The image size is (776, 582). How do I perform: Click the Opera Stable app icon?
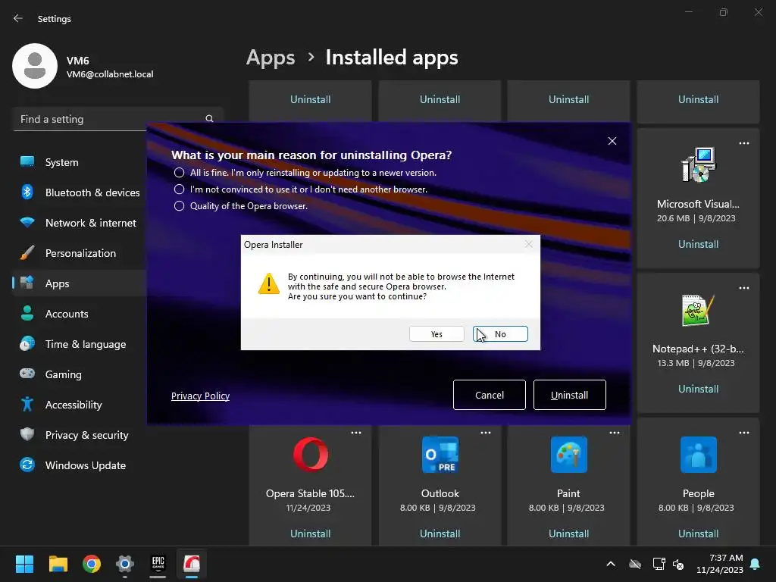[x=310, y=455]
